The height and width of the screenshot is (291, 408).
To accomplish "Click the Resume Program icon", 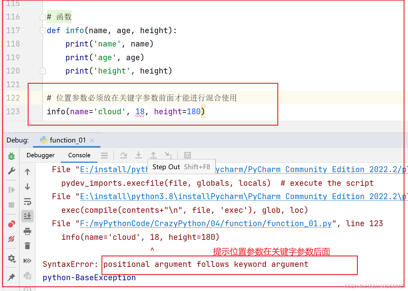I will (x=11, y=190).
